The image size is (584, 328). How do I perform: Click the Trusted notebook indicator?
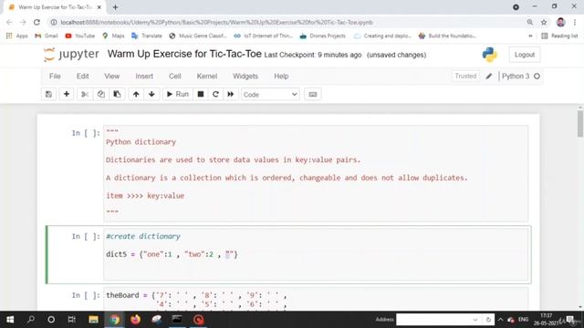pos(465,76)
